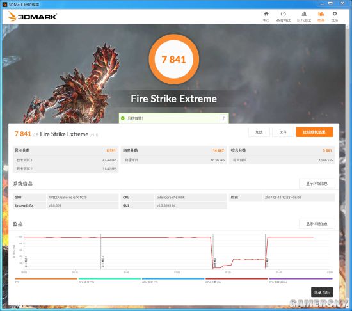Click the Save result button
Screen dimensions: 352x311
283,132
